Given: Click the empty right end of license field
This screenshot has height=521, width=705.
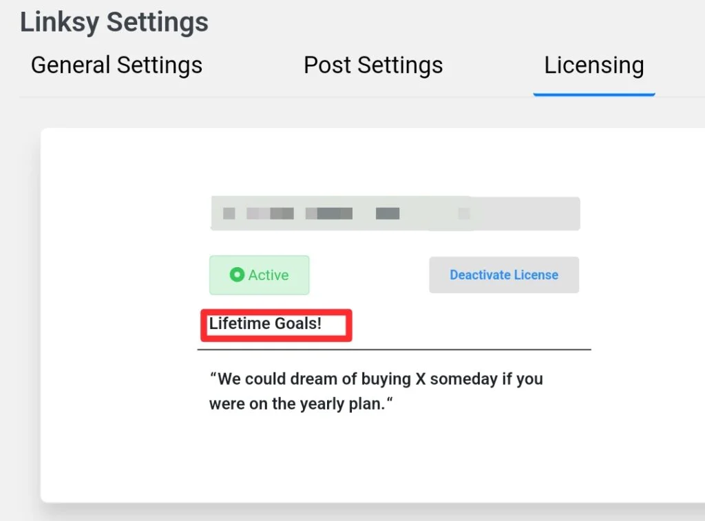Looking at the screenshot, I should (x=526, y=213).
